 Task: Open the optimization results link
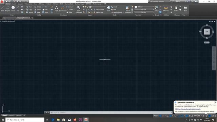(x=188, y=109)
